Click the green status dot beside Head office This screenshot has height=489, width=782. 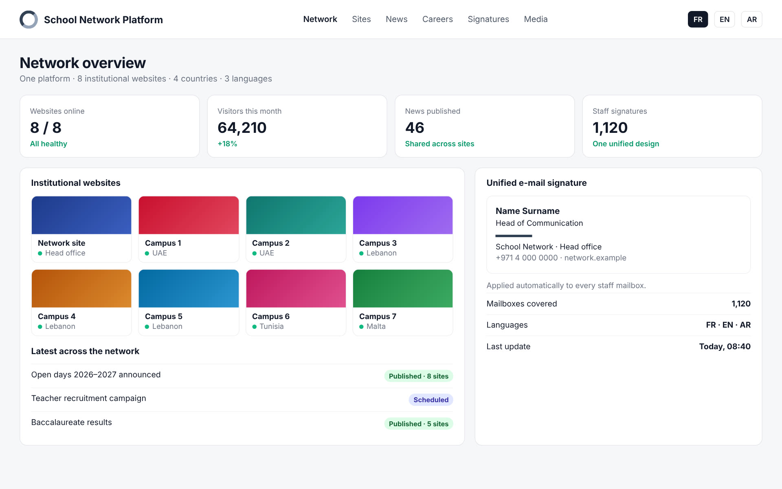pos(40,253)
